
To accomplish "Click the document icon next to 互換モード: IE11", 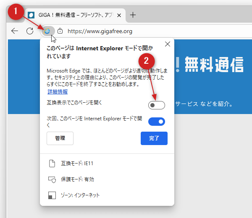I will 52,163.
